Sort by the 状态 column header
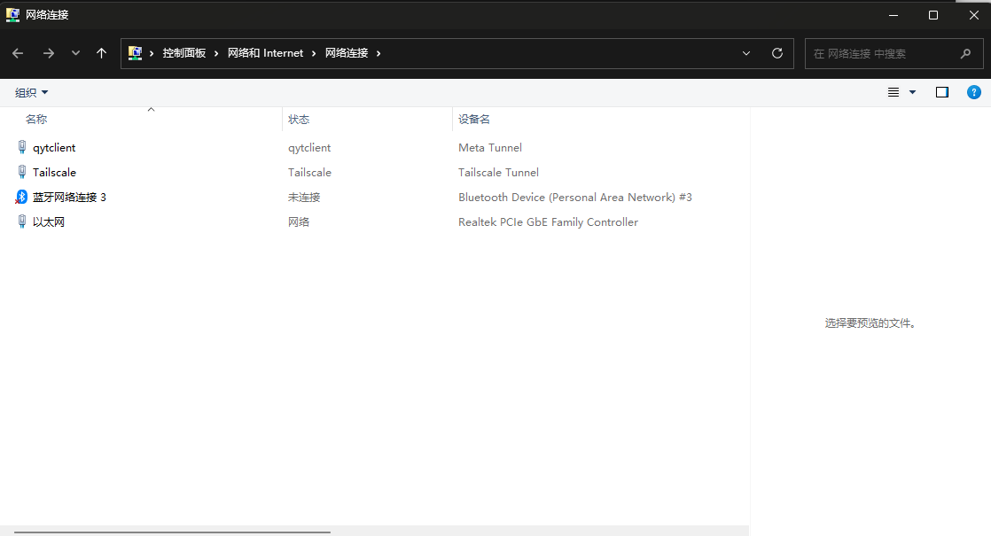Screen dimensions: 991x536 299,120
